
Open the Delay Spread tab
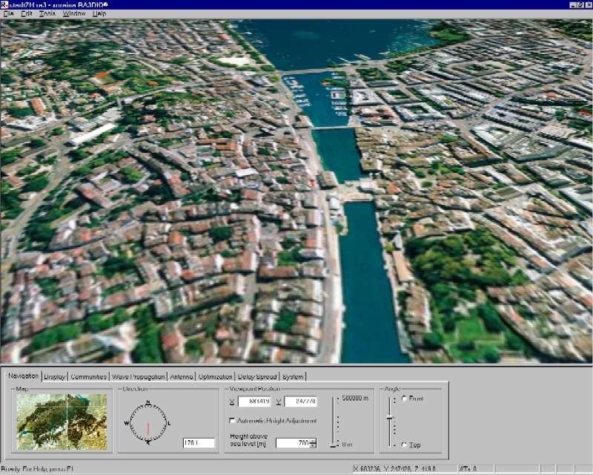pyautogui.click(x=258, y=377)
